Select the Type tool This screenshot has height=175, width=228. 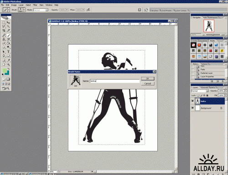coord(8,52)
